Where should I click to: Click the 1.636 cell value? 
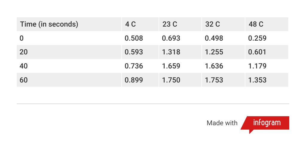pos(214,66)
